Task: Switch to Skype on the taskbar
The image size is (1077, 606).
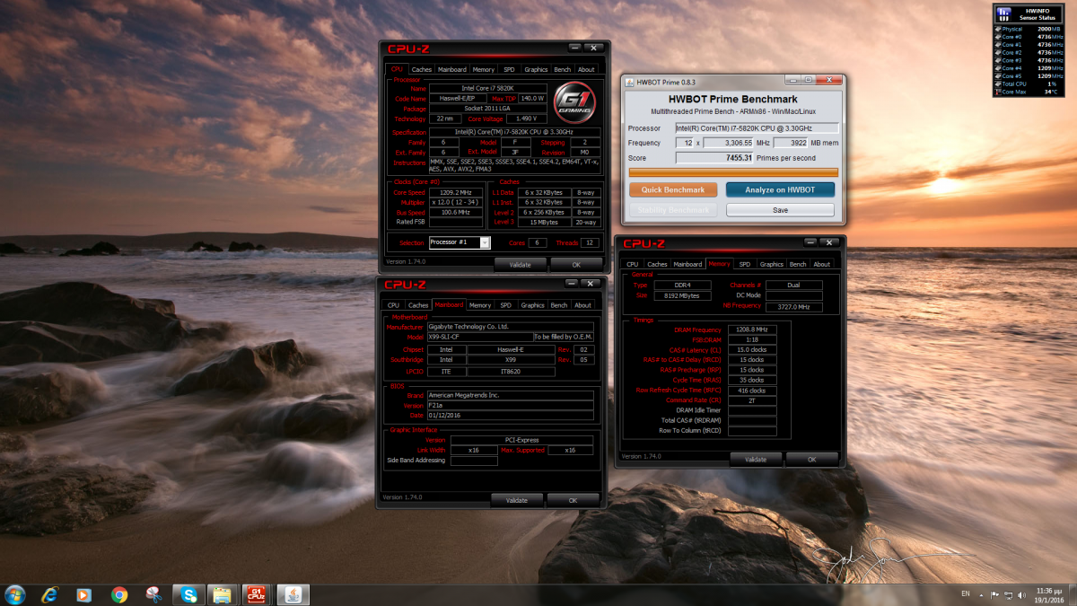Action: (x=189, y=594)
